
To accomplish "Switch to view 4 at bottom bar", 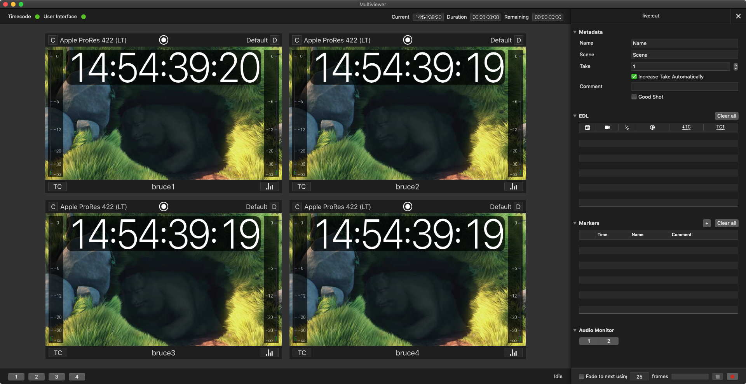I will [x=77, y=377].
